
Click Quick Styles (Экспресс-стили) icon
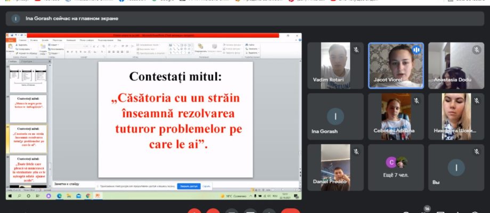pos(214,46)
